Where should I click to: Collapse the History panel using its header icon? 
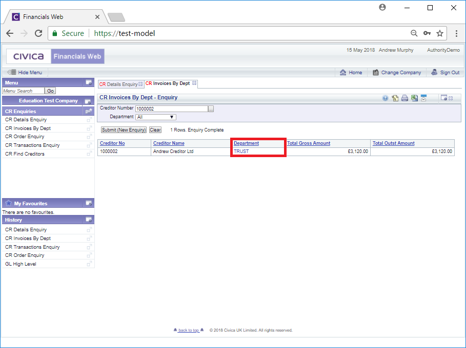[89, 220]
